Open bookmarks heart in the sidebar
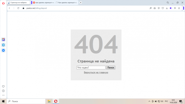The height and width of the screenshot is (104, 185). 3,87
